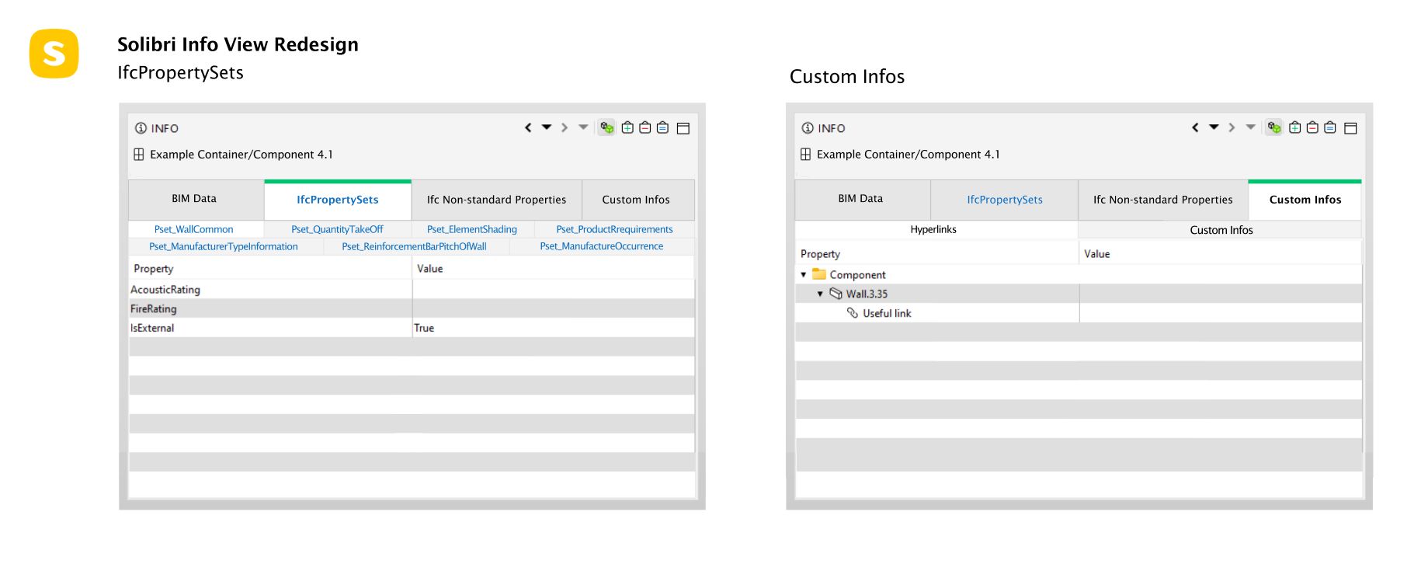Open the Pset_ElementShading sub-tab

click(x=472, y=229)
